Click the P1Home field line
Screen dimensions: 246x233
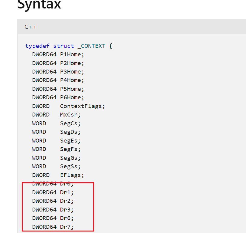(x=58, y=55)
